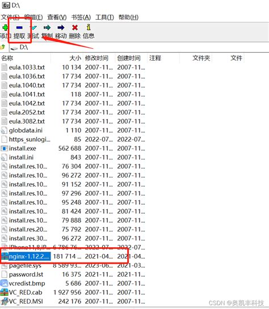This screenshot has height=309, width=269.
Task: Click the 7-Zip title bar icon
Action: [x=6, y=5]
